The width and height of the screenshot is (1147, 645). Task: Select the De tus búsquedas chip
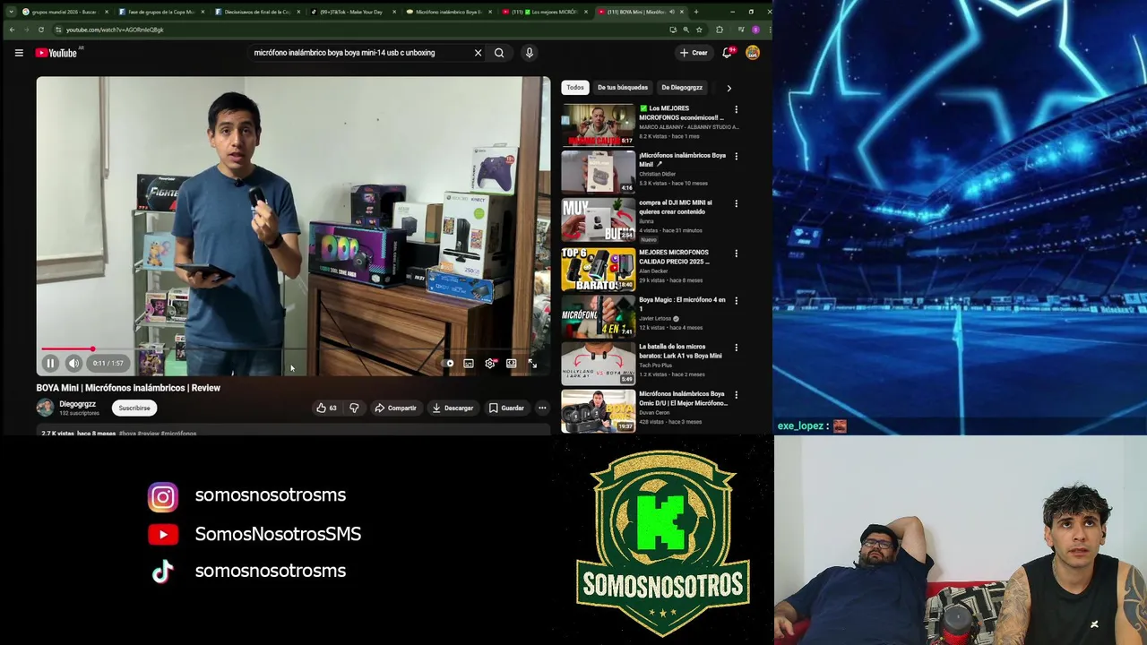tap(623, 88)
